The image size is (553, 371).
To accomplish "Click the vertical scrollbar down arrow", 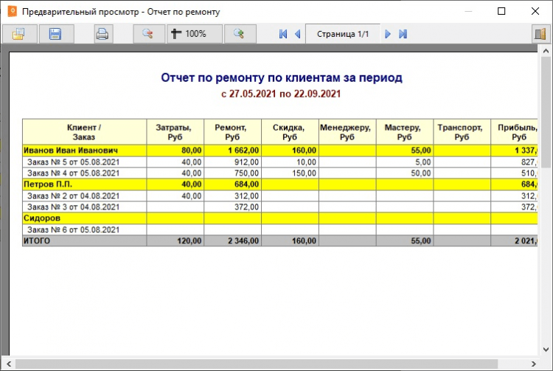I will (x=546, y=350).
